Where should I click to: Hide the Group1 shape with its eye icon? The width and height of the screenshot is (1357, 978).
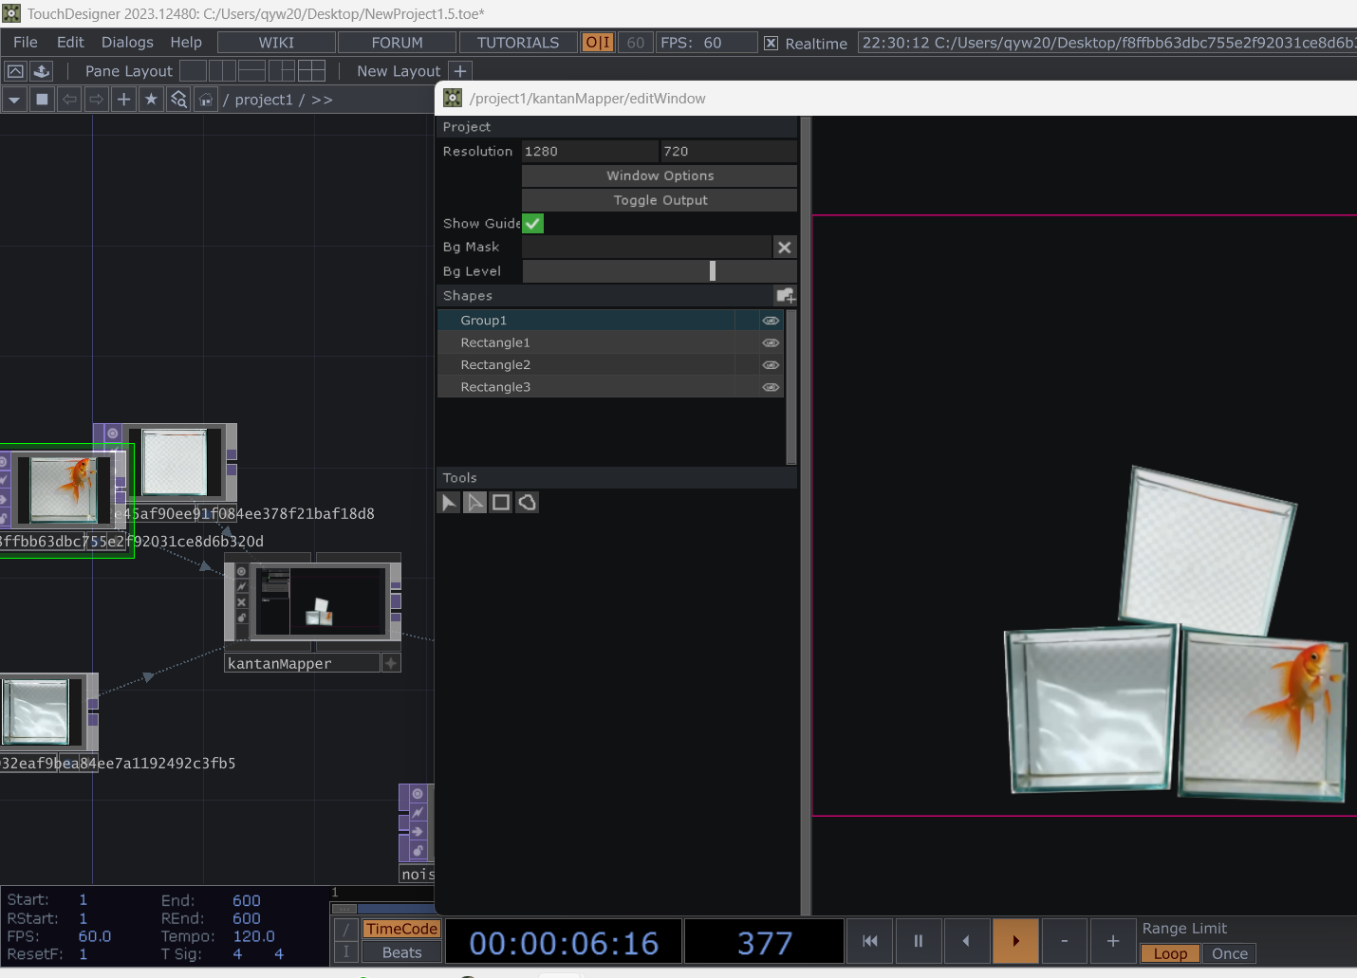(x=771, y=321)
